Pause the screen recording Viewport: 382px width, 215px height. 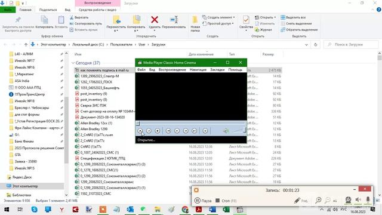(203, 201)
